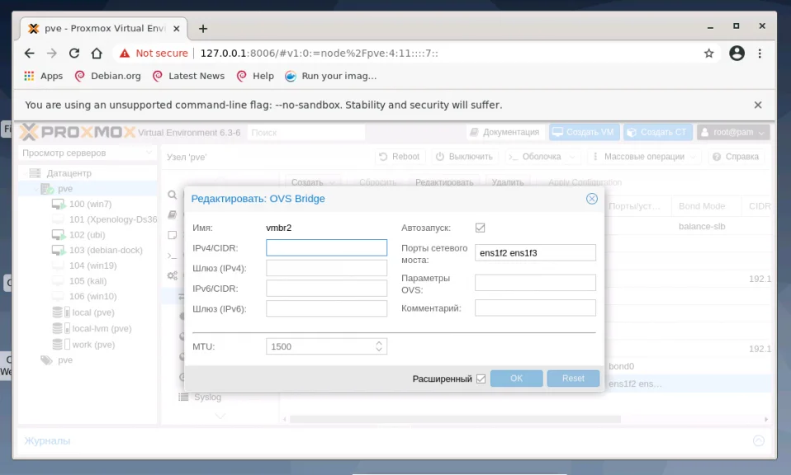The image size is (791, 475).
Task: Click the Создать VM button
Action: pyautogui.click(x=585, y=132)
